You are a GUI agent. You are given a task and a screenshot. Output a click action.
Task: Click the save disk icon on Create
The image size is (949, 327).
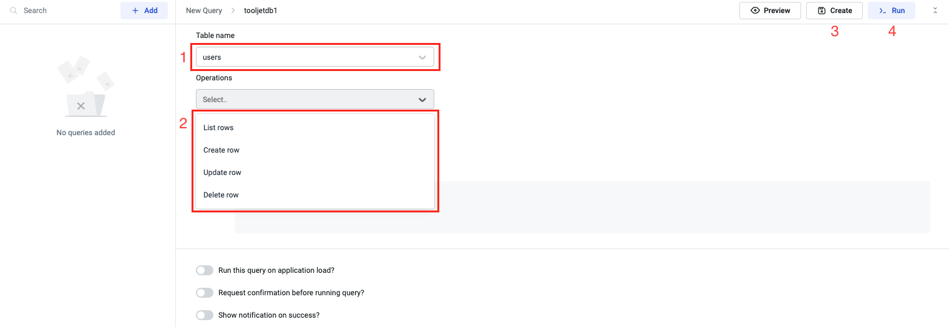(822, 11)
